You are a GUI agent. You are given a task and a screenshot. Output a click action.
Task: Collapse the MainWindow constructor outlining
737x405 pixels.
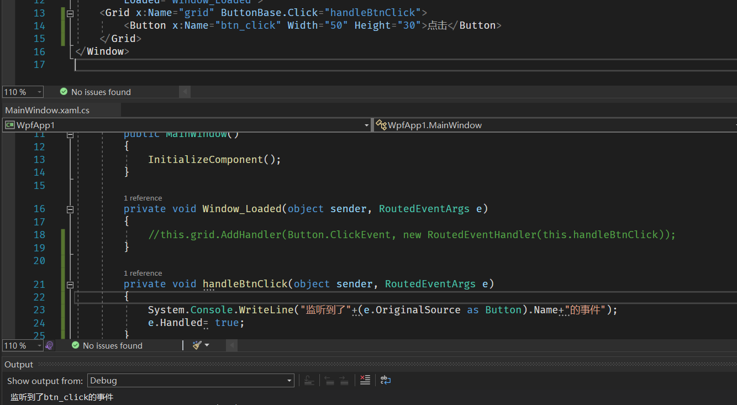(70, 134)
